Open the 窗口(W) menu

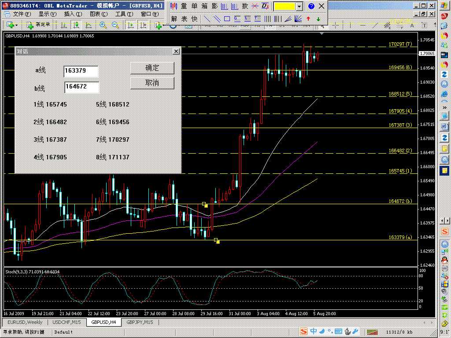click(150, 14)
